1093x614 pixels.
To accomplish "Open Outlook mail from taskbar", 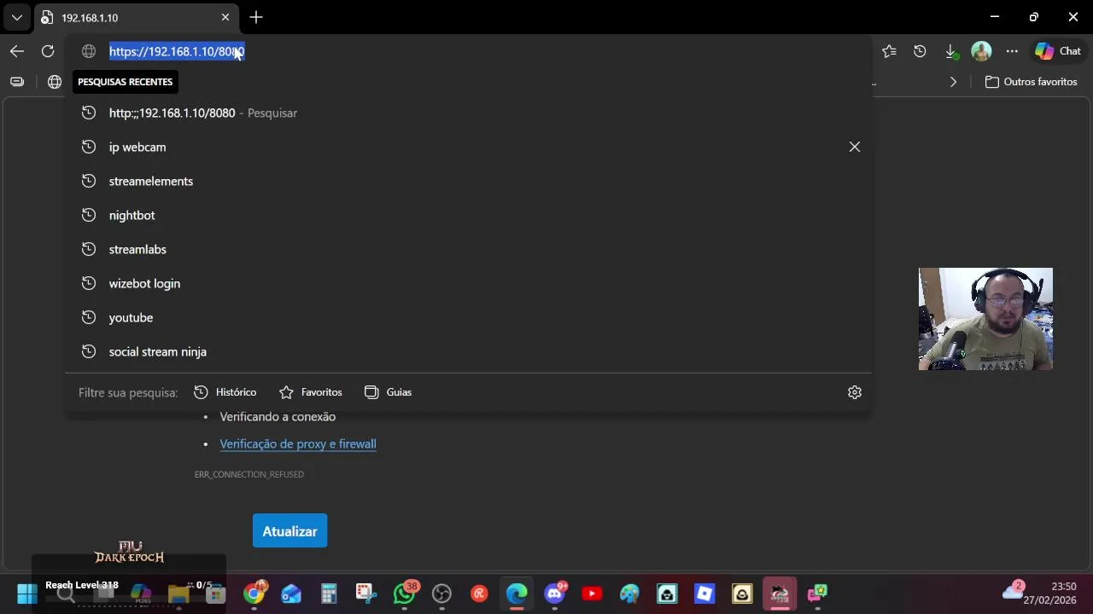I will (291, 594).
